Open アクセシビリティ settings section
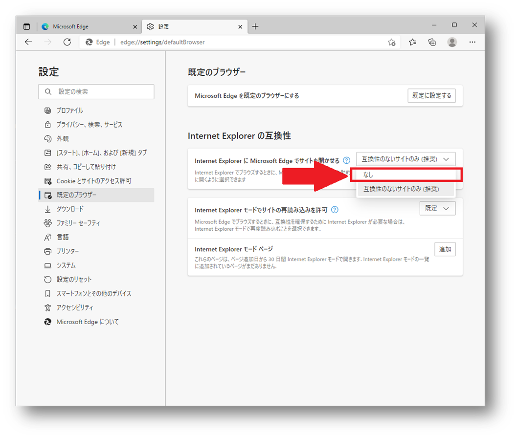The image size is (517, 438). (x=96, y=307)
